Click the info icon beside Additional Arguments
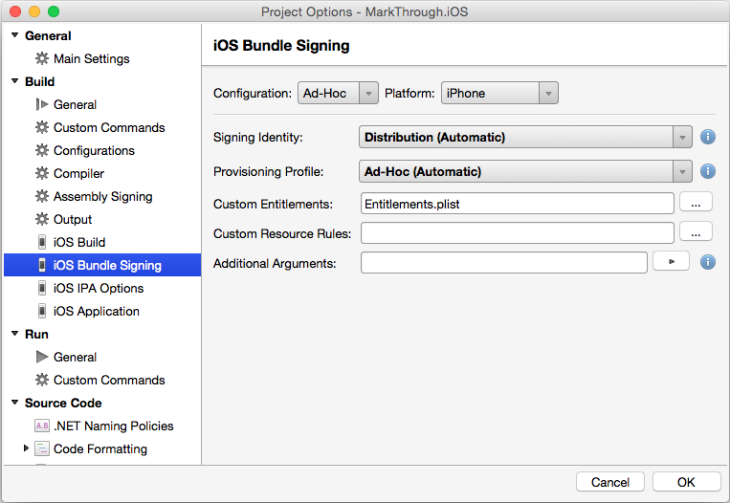Viewport: 730px width, 503px height. click(708, 262)
